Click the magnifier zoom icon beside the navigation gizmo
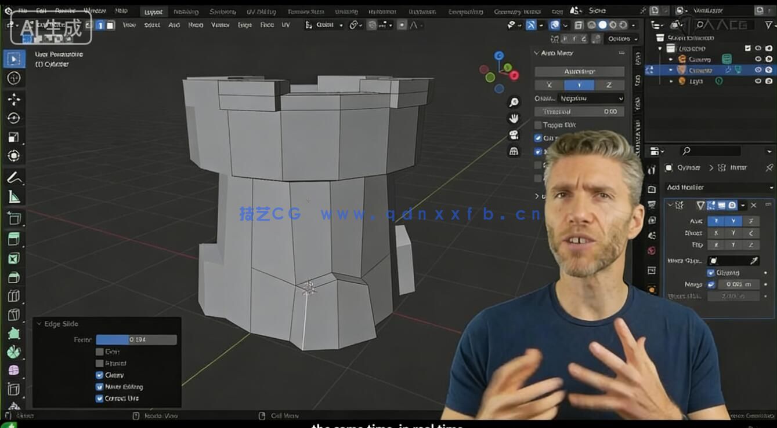The width and height of the screenshot is (777, 428). [x=514, y=103]
